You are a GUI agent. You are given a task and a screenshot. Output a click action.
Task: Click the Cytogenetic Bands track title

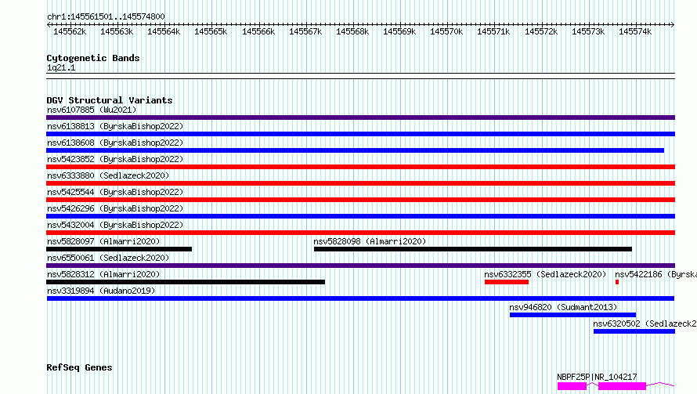click(93, 58)
